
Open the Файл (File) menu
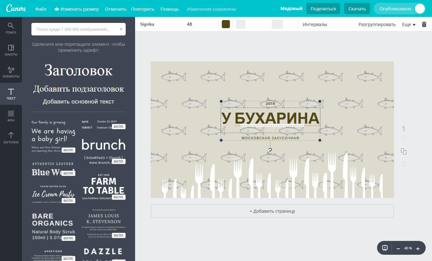click(41, 9)
